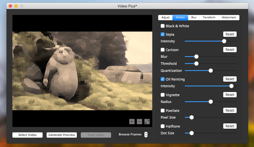Zoom out the preview with minus icon

[x=139, y=121]
